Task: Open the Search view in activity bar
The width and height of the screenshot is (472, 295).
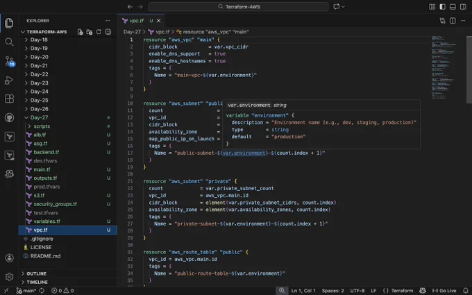Action: click(x=9, y=42)
